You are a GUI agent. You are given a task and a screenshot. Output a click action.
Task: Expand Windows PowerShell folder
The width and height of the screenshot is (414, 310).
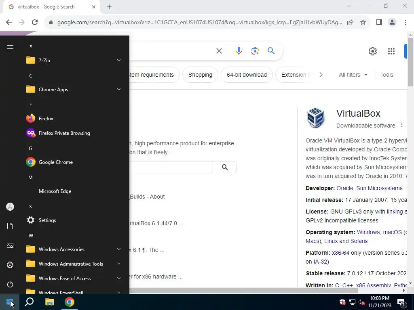[x=74, y=291]
